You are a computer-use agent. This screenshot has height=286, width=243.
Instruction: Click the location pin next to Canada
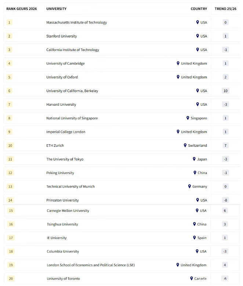tap(192, 279)
